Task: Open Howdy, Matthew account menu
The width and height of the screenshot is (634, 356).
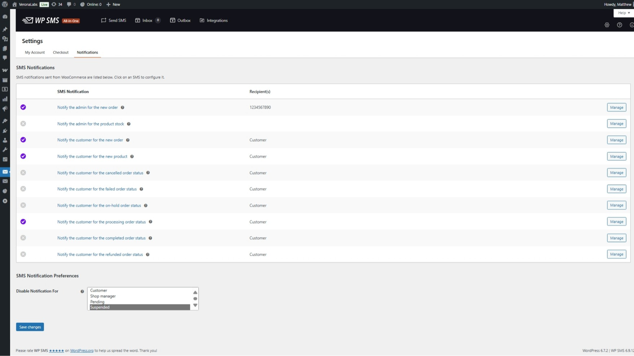Action: 618,4
